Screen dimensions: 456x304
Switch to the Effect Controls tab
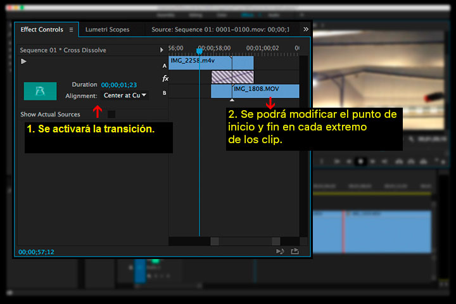click(x=42, y=29)
